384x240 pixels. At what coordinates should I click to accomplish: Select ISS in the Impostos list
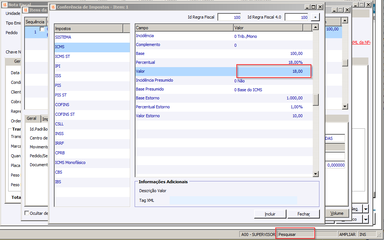coord(92,76)
